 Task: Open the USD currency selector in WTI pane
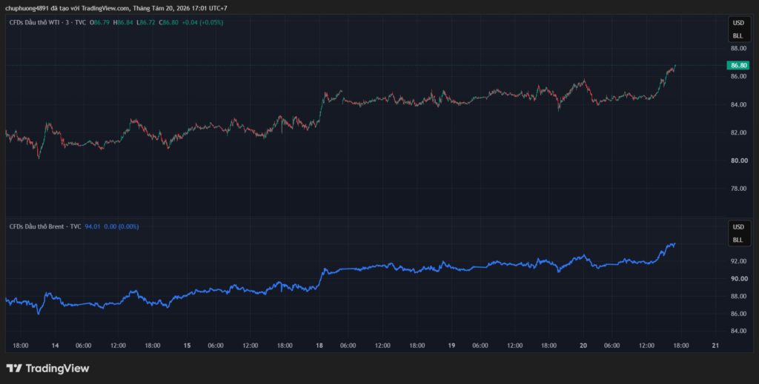point(738,23)
